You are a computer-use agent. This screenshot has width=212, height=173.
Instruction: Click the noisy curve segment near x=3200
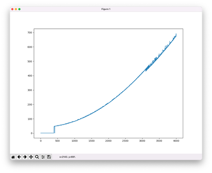pyautogui.click(x=148, y=68)
